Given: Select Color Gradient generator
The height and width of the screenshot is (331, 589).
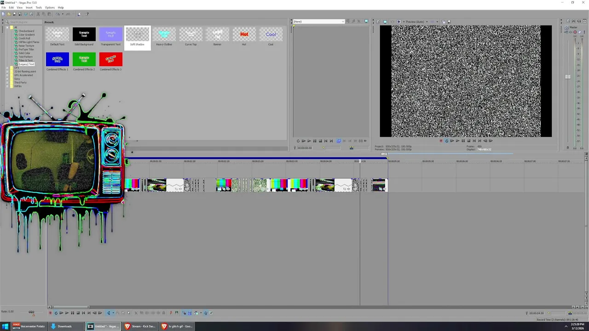Looking at the screenshot, I should (26, 35).
